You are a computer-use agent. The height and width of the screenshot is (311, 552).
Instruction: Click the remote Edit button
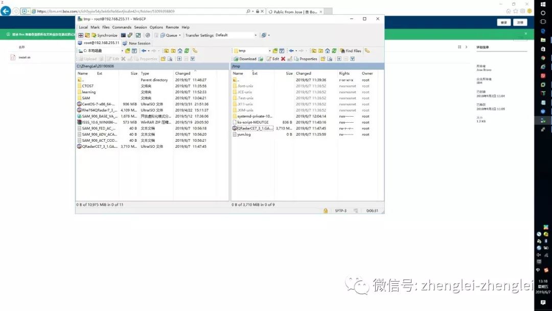pyautogui.click(x=273, y=59)
